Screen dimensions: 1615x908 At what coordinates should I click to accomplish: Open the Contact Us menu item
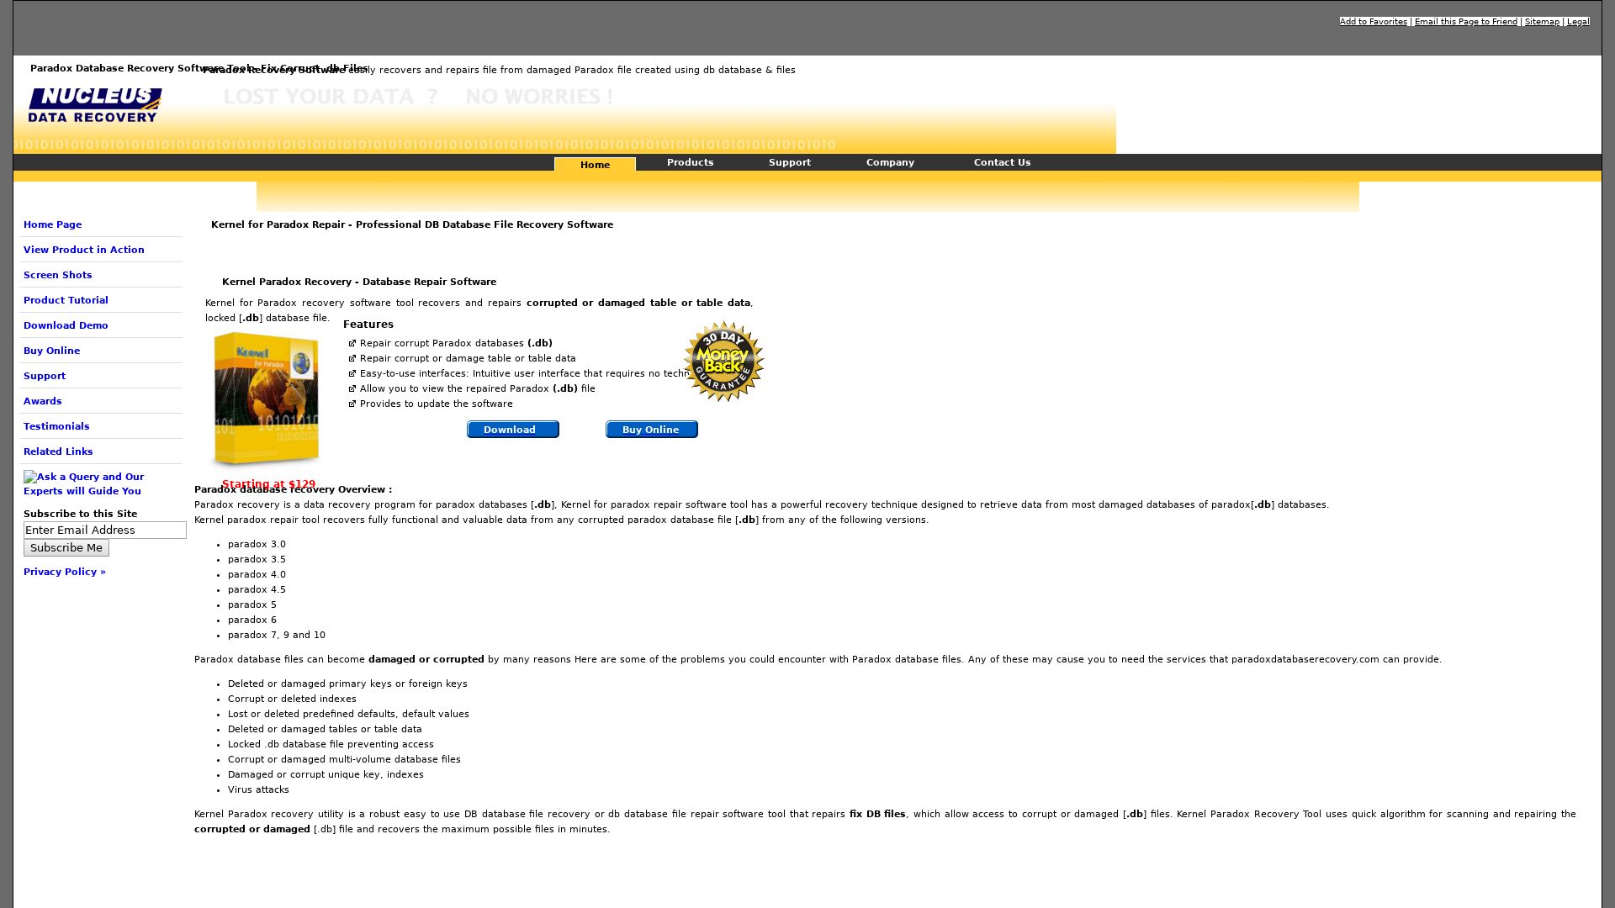[x=1002, y=162]
